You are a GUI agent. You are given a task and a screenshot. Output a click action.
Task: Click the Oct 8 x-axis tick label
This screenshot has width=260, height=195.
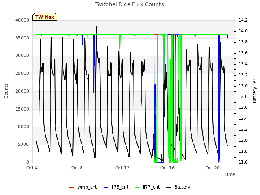click(77, 168)
